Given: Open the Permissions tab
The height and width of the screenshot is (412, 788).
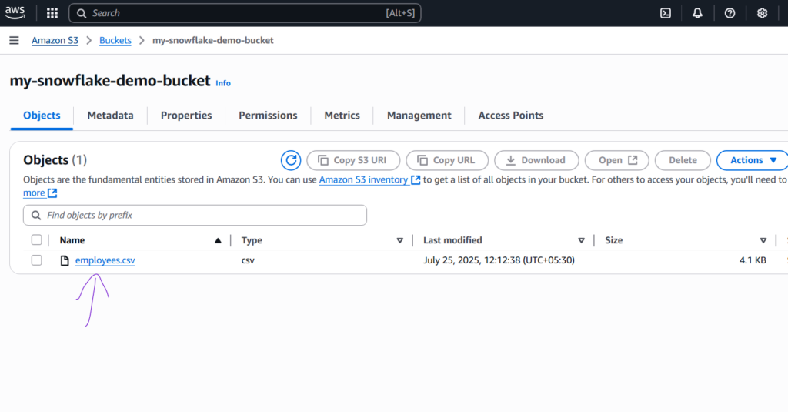Looking at the screenshot, I should 268,116.
